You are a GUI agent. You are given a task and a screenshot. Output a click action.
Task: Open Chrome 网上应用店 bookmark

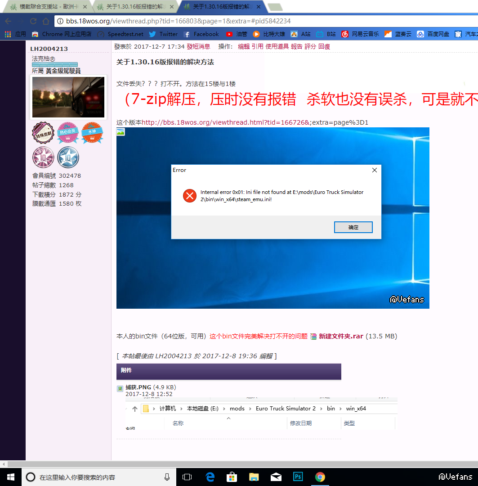pyautogui.click(x=62, y=34)
